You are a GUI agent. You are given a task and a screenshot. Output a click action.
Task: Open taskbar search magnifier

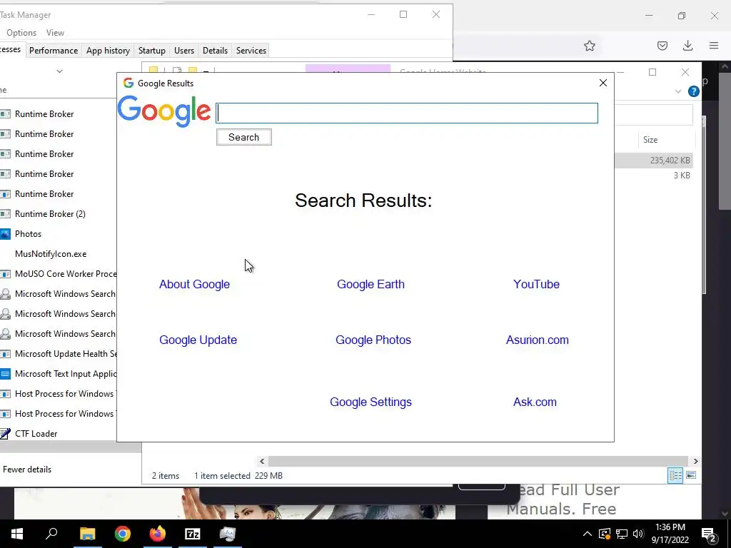pyautogui.click(x=51, y=534)
